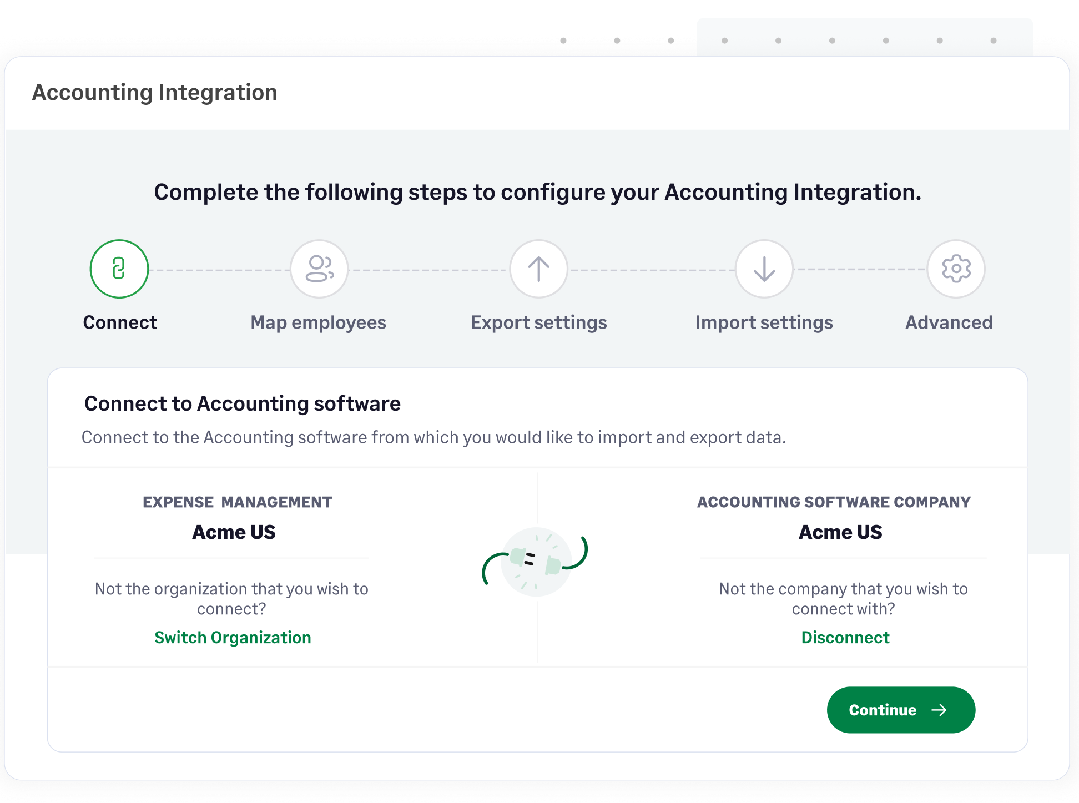Image resolution: width=1079 pixels, height=803 pixels.
Task: Click the Disconnect link
Action: 845,638
